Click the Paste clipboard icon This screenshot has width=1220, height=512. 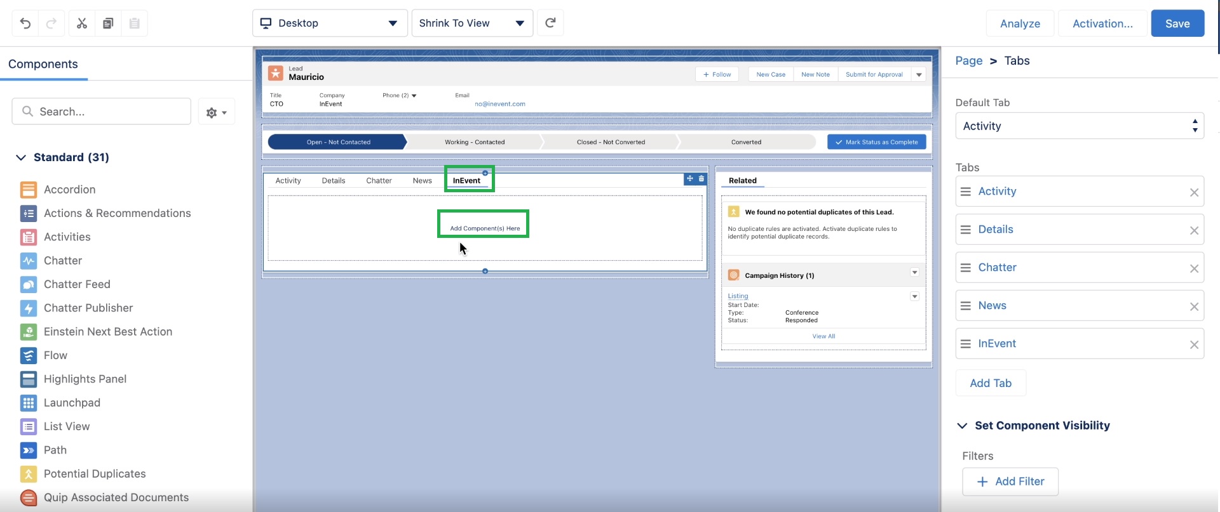134,23
